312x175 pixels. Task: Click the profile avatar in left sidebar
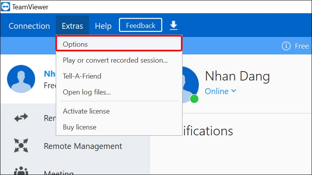tap(21, 79)
